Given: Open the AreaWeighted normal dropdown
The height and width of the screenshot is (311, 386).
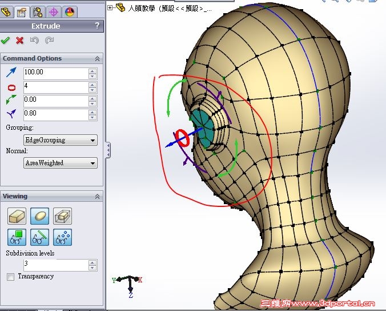Looking at the screenshot, I should click(61, 163).
